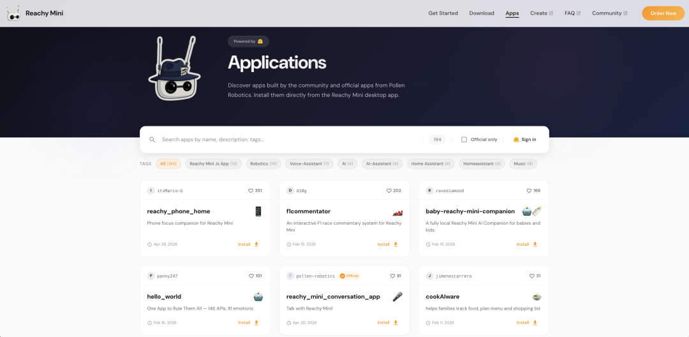Image resolution: width=689 pixels, height=337 pixels.
Task: Install baby-reachy-mini-companion app
Action: (x=527, y=244)
